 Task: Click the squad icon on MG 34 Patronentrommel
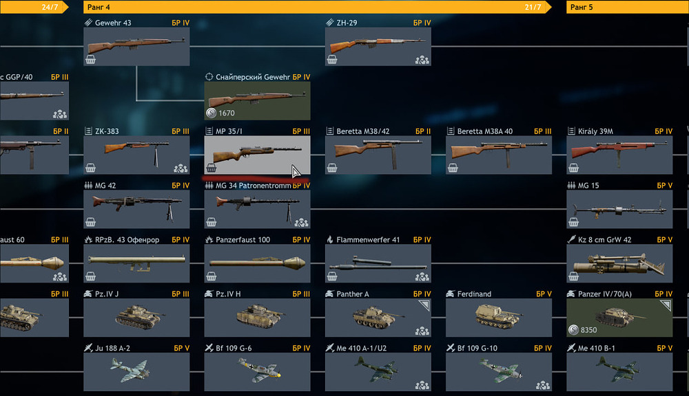[x=302, y=222]
